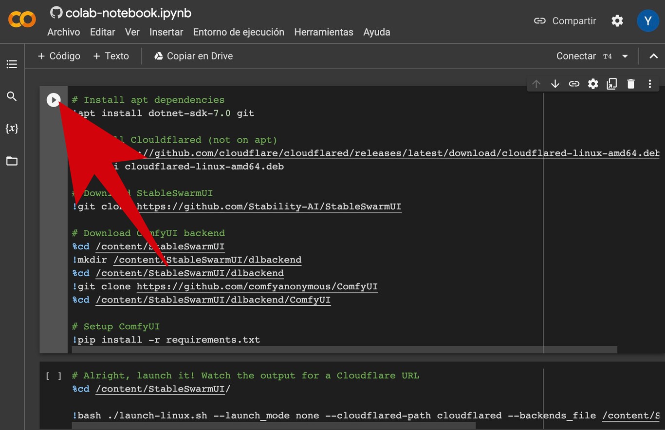Add a new code cell with + Código
The width and height of the screenshot is (665, 430).
59,56
